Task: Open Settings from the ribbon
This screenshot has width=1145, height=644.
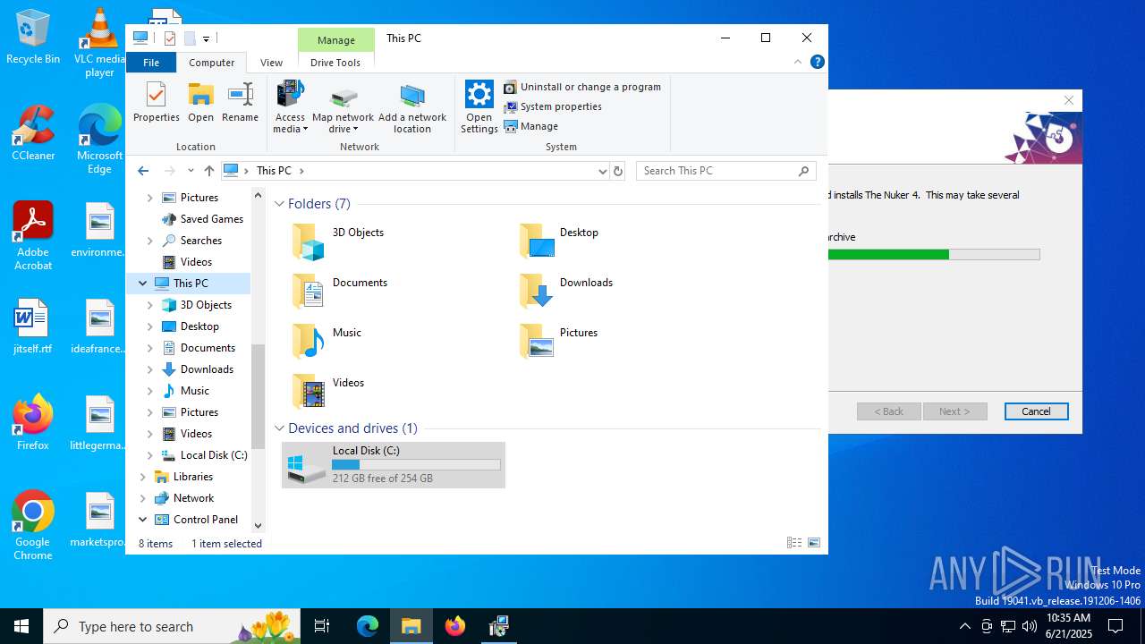Action: pos(479,106)
